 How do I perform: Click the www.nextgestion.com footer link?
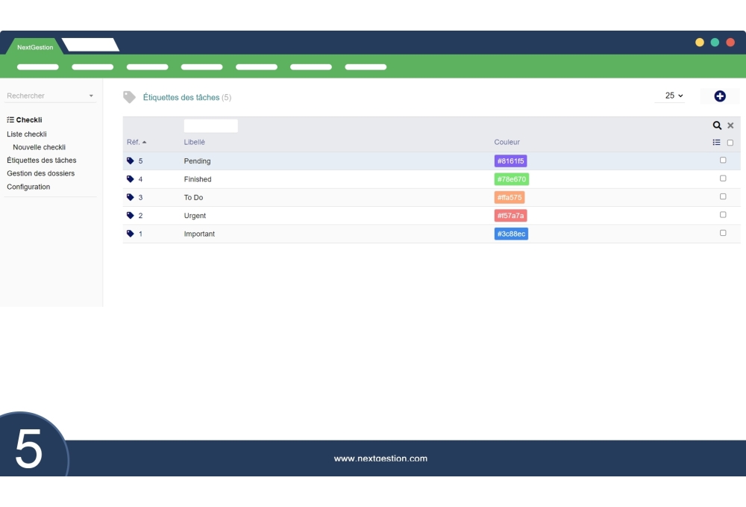click(x=381, y=458)
